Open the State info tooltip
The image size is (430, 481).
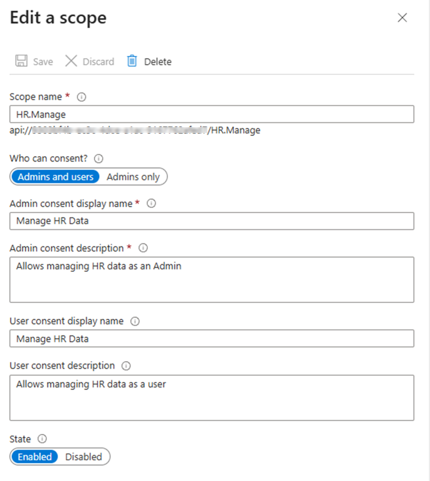[x=42, y=439]
